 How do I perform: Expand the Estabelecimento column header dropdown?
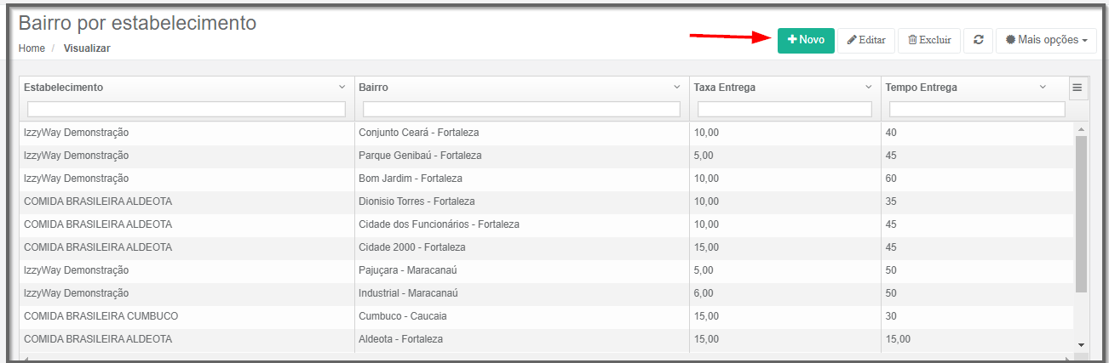tap(342, 88)
